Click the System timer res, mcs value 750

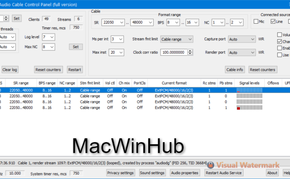(x=76, y=173)
